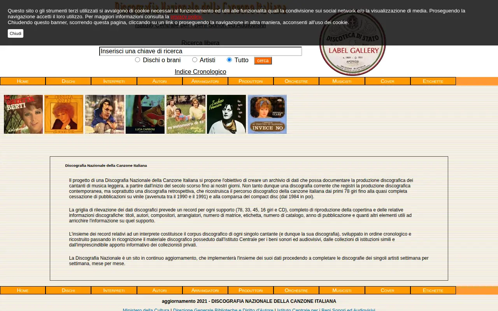Open Interpreti in bottom menu
This screenshot has width=498, height=311.
click(114, 290)
